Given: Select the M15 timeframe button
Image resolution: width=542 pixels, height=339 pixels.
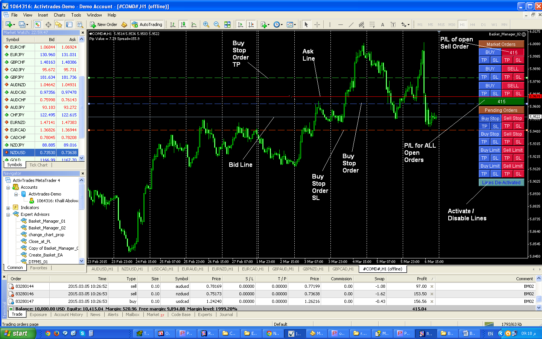Looking at the screenshot, I should tap(441, 24).
